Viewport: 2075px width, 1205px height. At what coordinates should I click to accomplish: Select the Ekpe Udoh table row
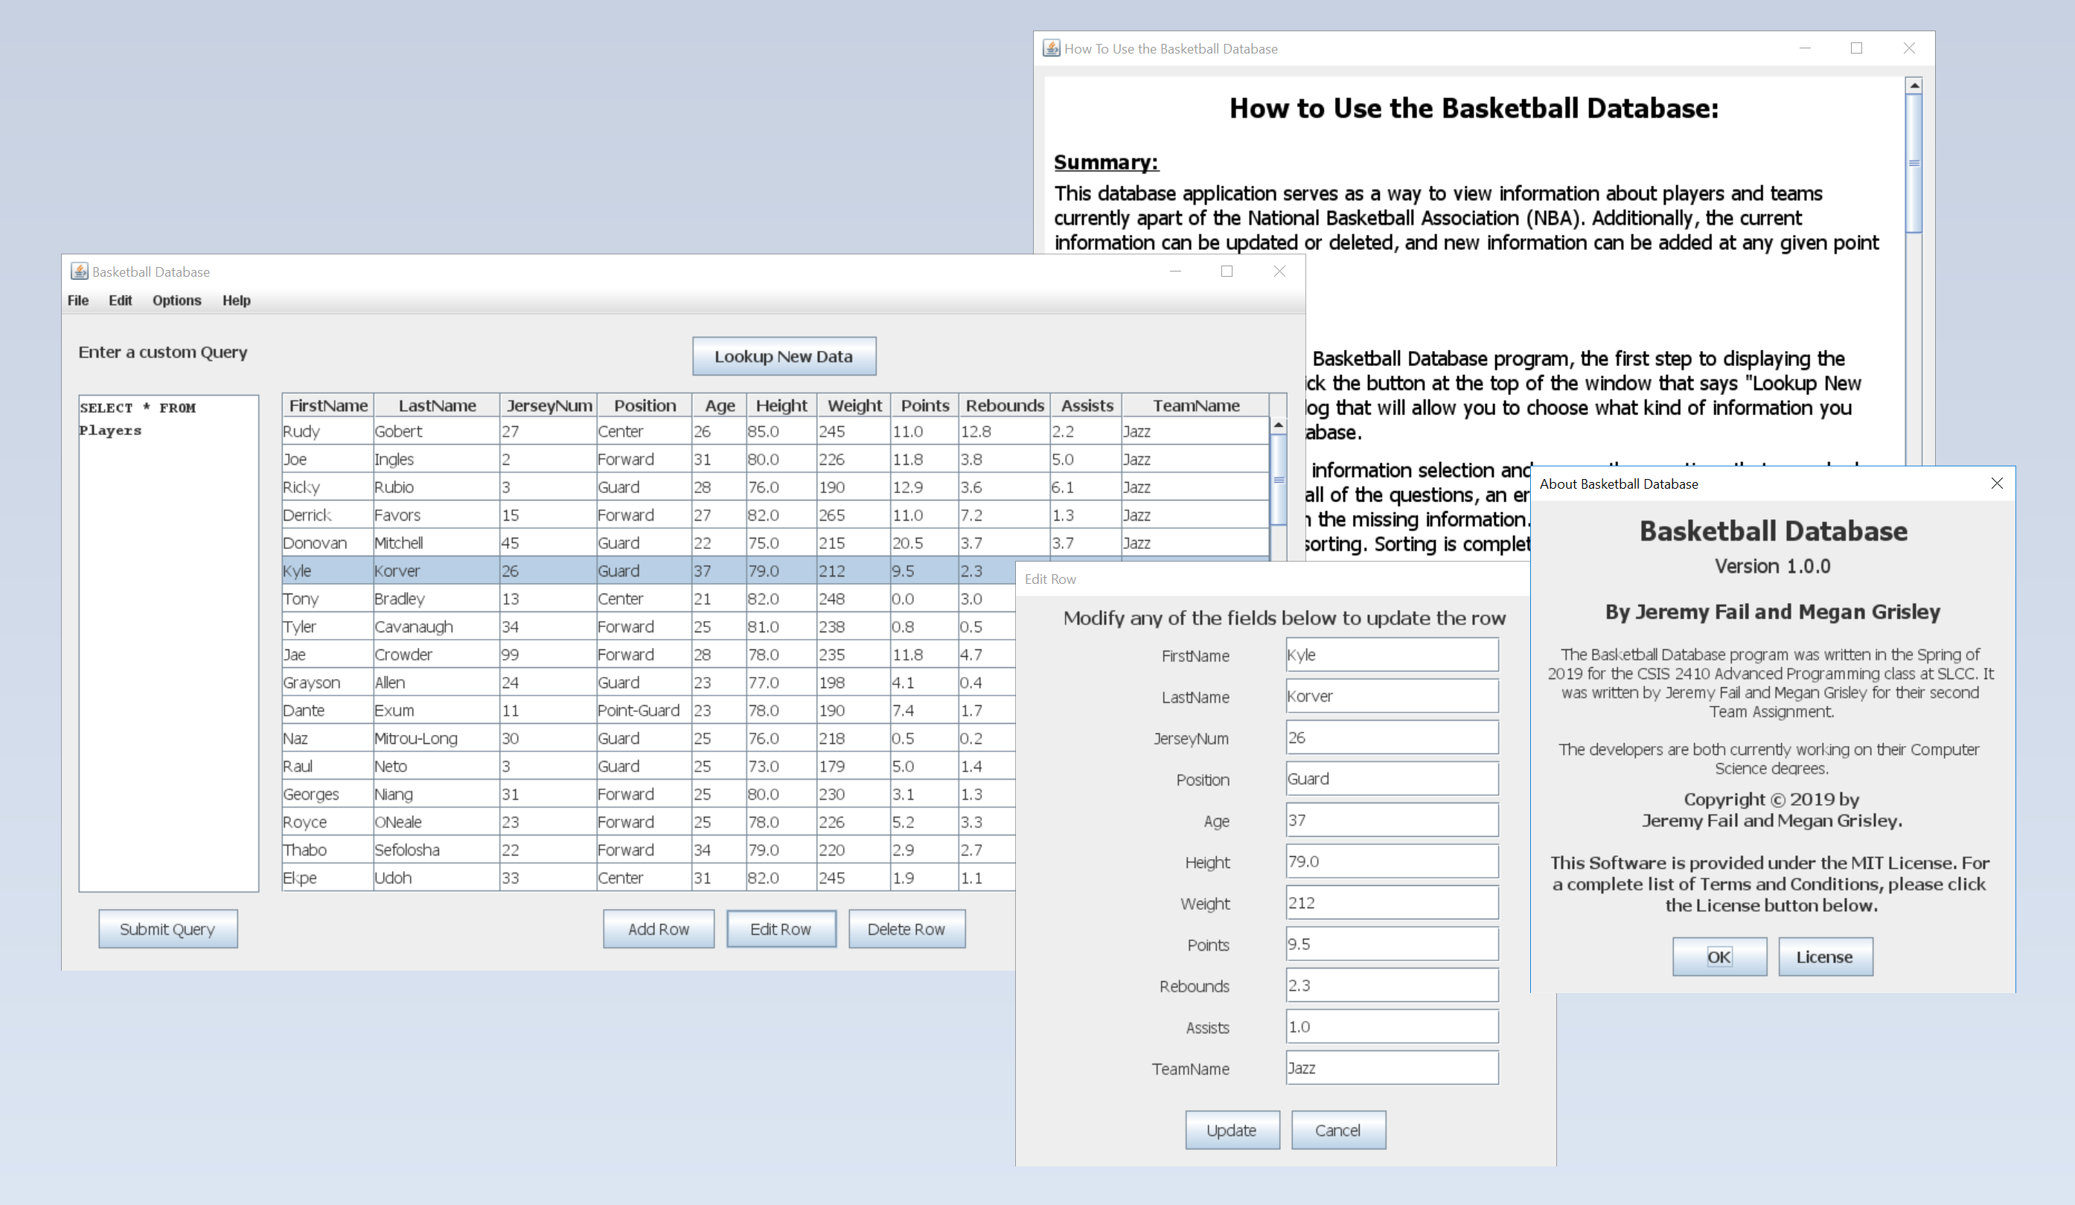pos(649,878)
